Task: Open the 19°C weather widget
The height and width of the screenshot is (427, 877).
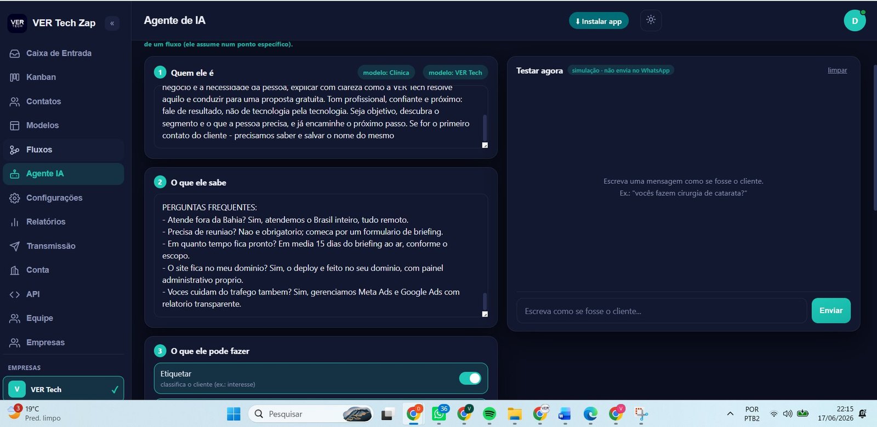Action: [34, 413]
